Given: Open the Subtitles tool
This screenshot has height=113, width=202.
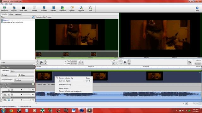Looking at the screenshot, I should point(44,9).
